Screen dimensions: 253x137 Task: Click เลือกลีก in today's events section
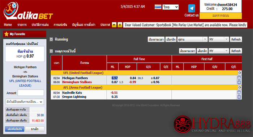tap(202, 51)
